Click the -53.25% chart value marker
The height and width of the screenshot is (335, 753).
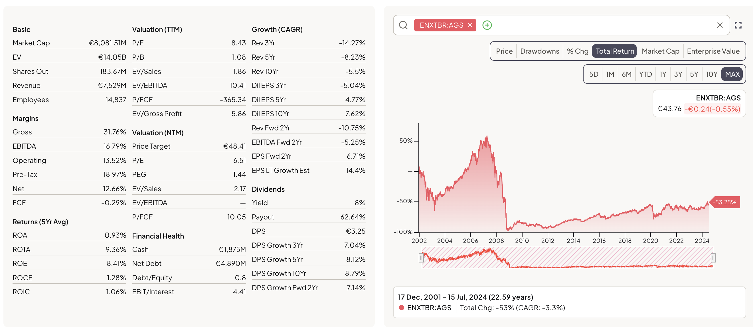725,202
